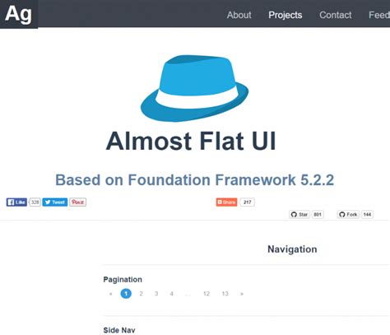Image resolution: width=390 pixels, height=335 pixels.
Task: Open the Contact menu item
Action: tap(336, 15)
